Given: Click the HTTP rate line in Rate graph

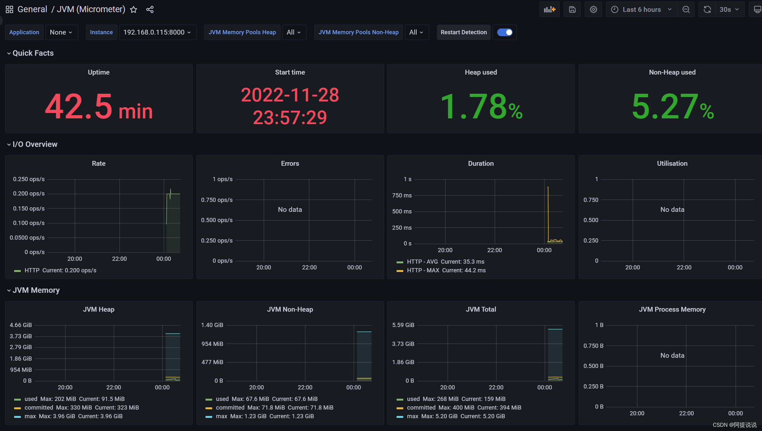Looking at the screenshot, I should click(x=175, y=194).
